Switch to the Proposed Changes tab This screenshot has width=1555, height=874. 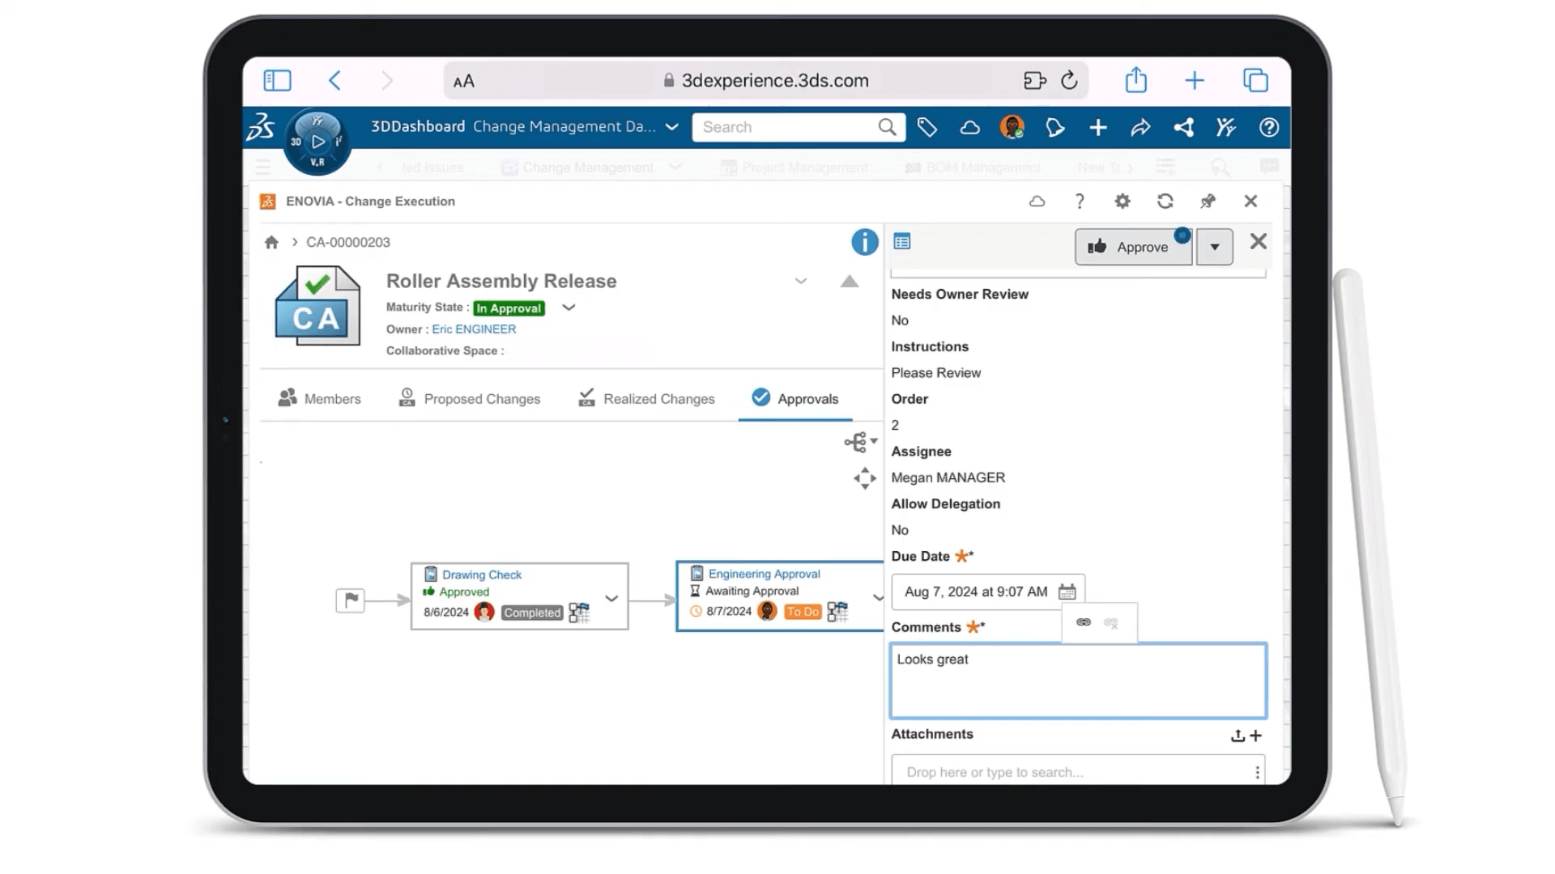[470, 398]
